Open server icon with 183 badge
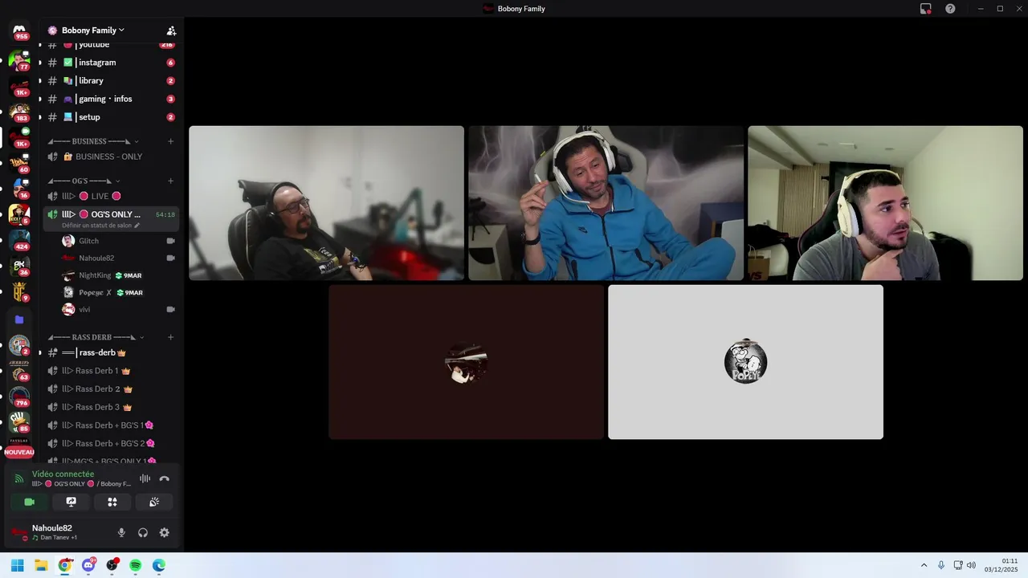The height and width of the screenshot is (578, 1028). coord(19,112)
